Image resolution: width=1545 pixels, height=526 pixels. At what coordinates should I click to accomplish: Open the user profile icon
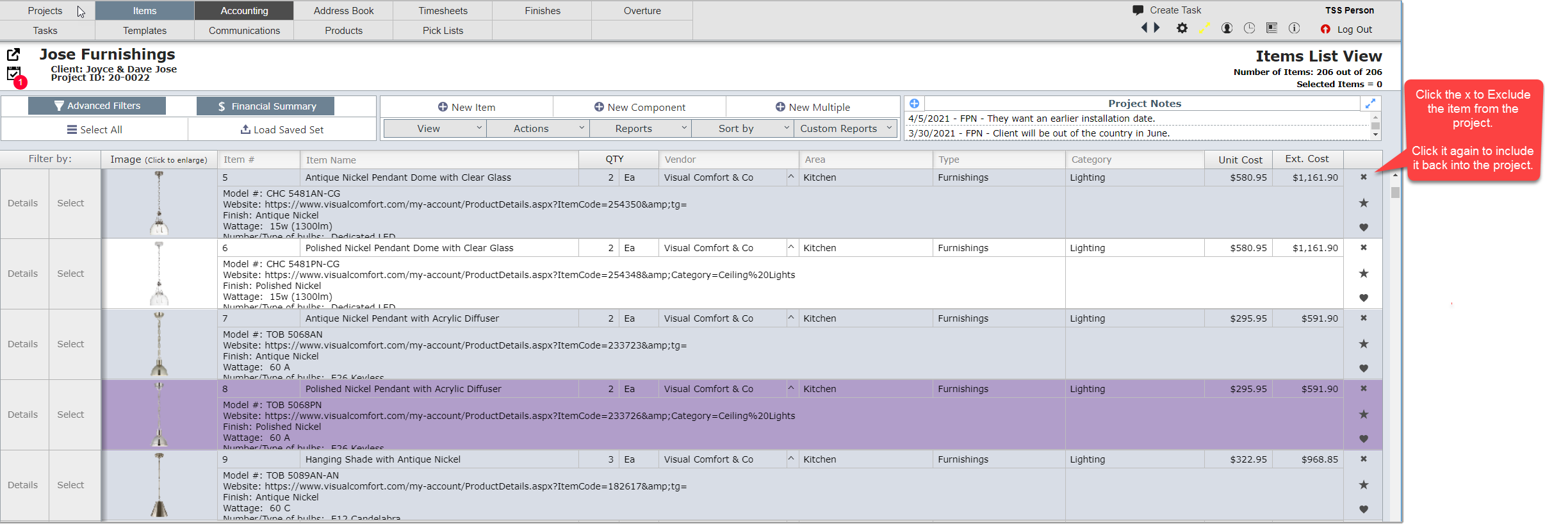1227,28
